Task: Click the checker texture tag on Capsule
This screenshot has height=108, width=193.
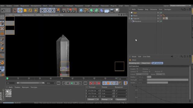Action: (164, 18)
